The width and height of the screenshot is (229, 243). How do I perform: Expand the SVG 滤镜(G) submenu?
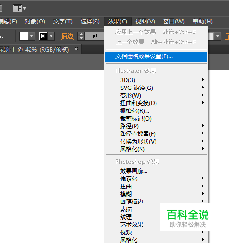pos(156,88)
